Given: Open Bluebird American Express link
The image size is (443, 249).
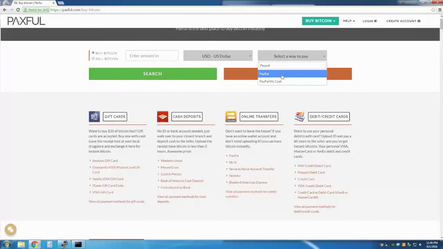Looking at the screenshot, I should click(248, 182).
